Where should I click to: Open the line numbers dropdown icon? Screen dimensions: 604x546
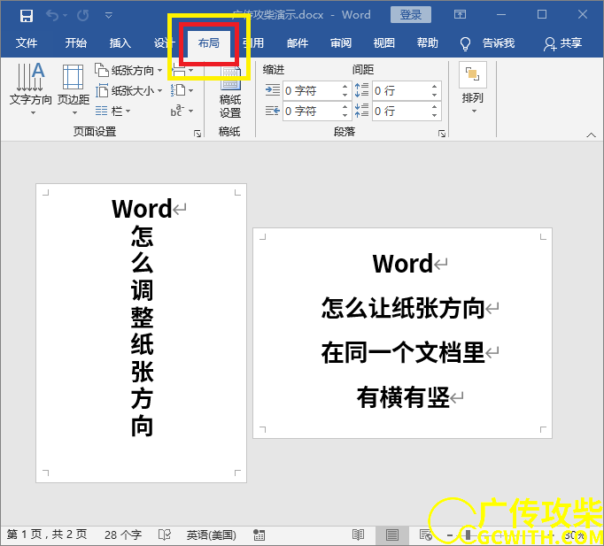[182, 91]
